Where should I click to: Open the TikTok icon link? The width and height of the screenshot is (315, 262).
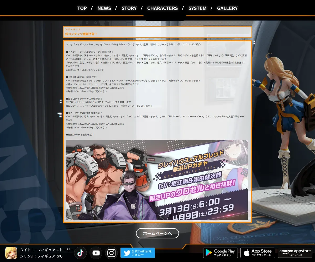[x=80, y=253]
